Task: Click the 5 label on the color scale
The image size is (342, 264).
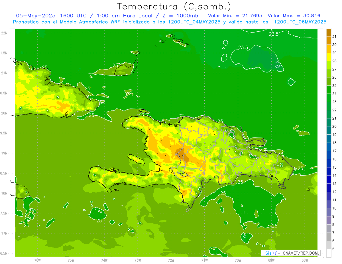Action: point(333,249)
